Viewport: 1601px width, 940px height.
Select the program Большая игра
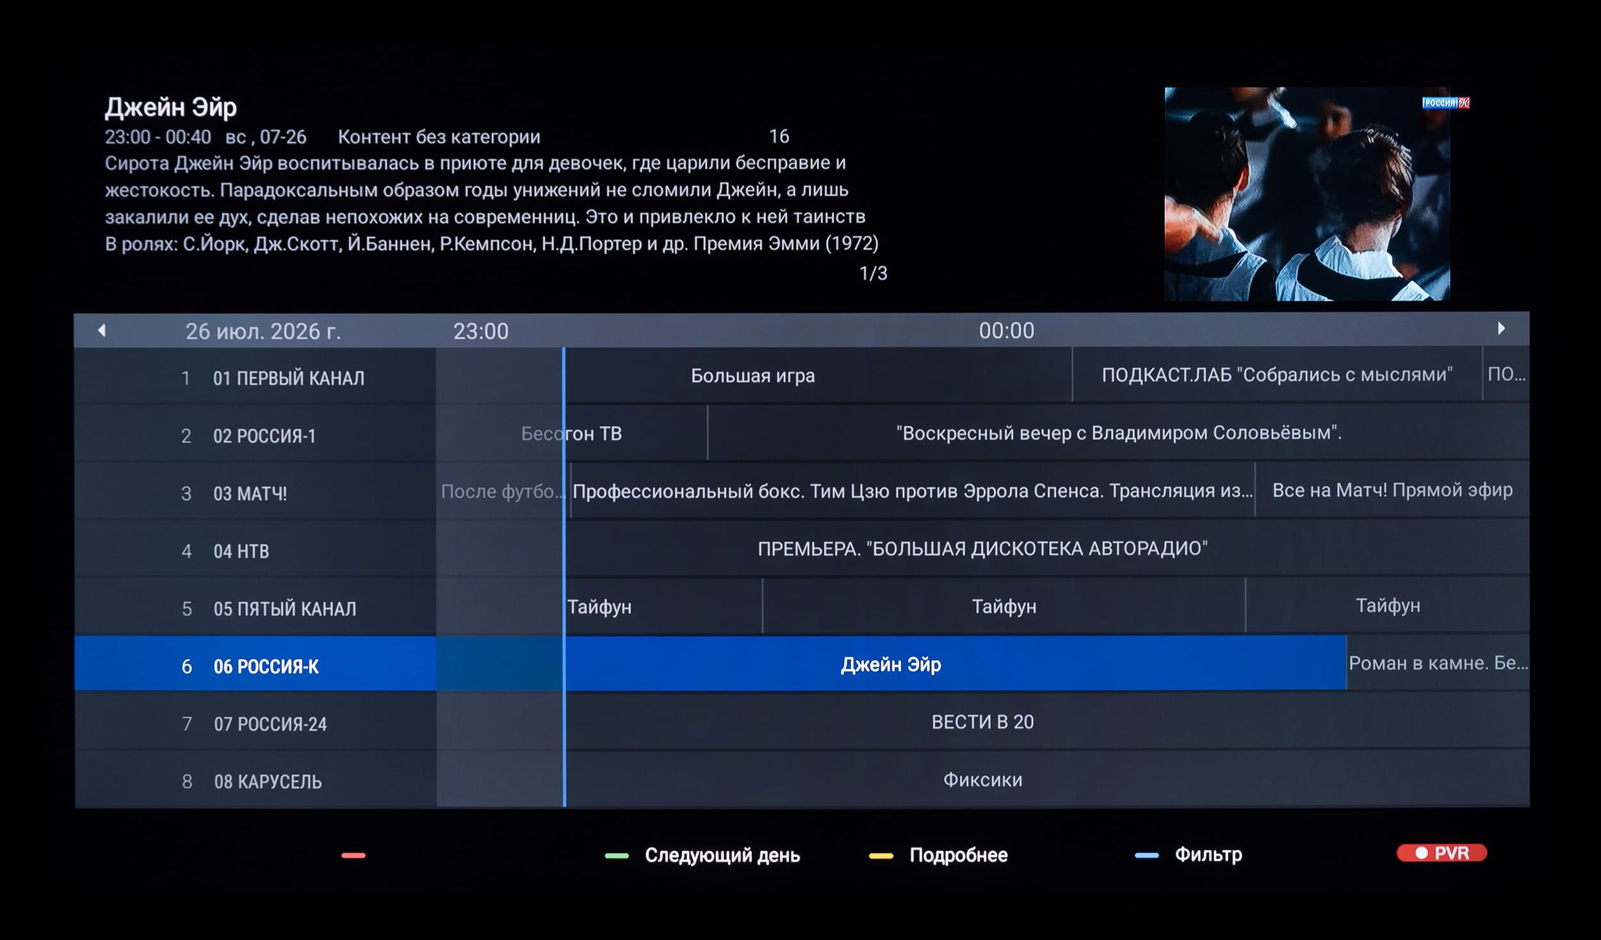[x=753, y=375]
